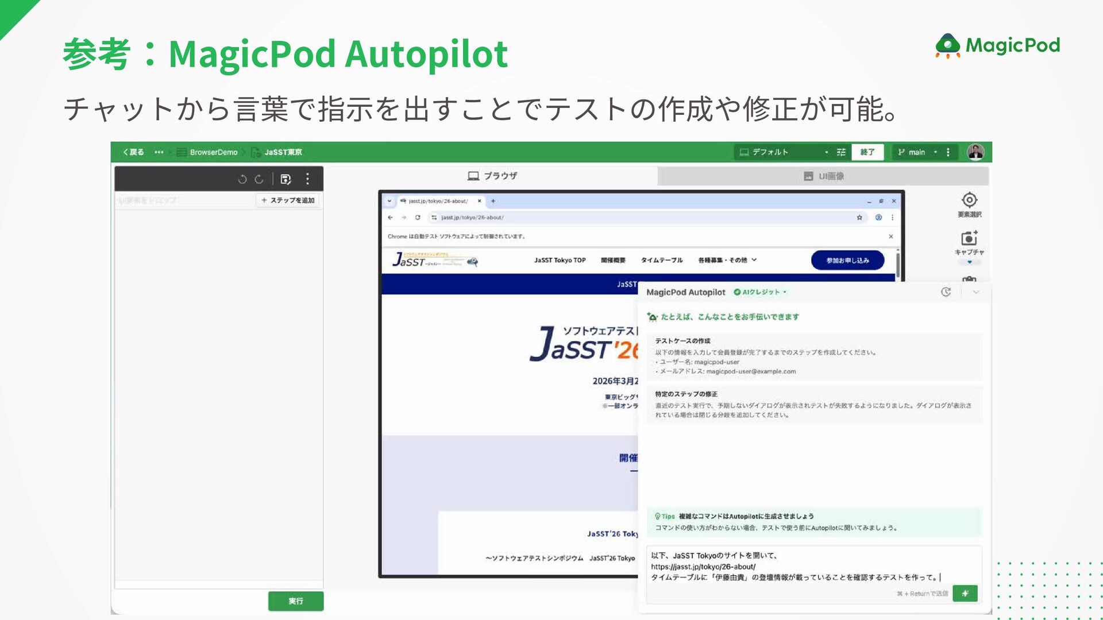This screenshot has width=1103, height=620.
Task: Collapse the Autopilot panel with chevron
Action: coord(975,292)
